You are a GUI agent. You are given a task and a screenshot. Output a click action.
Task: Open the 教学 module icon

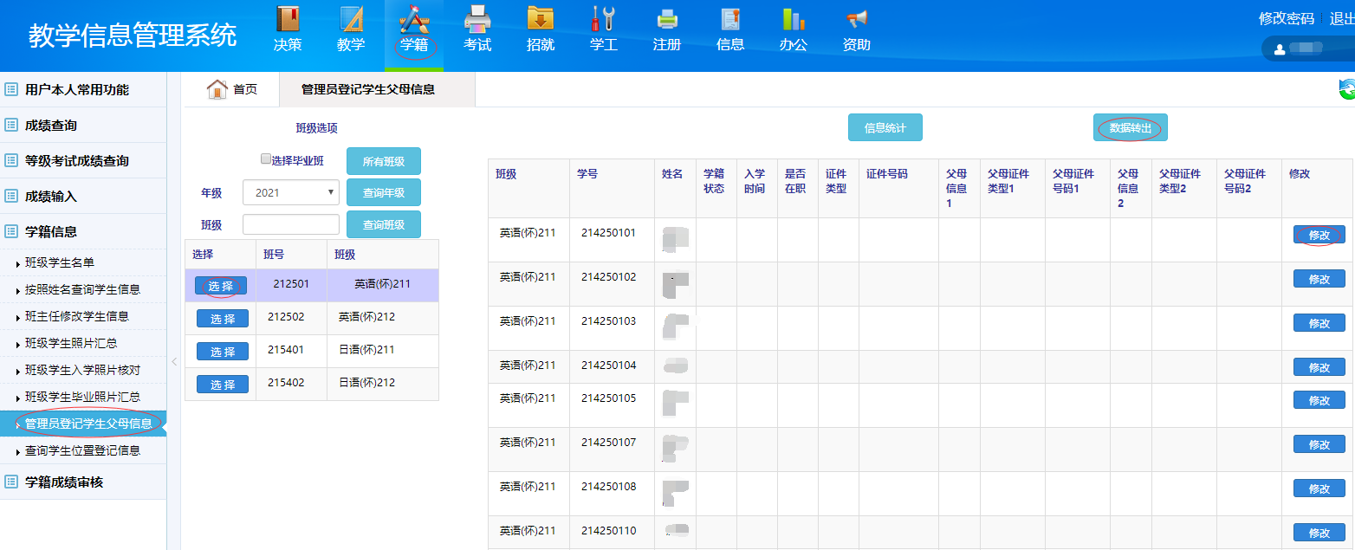(x=351, y=19)
